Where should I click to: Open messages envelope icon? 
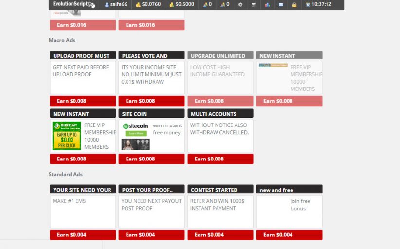click(281, 5)
